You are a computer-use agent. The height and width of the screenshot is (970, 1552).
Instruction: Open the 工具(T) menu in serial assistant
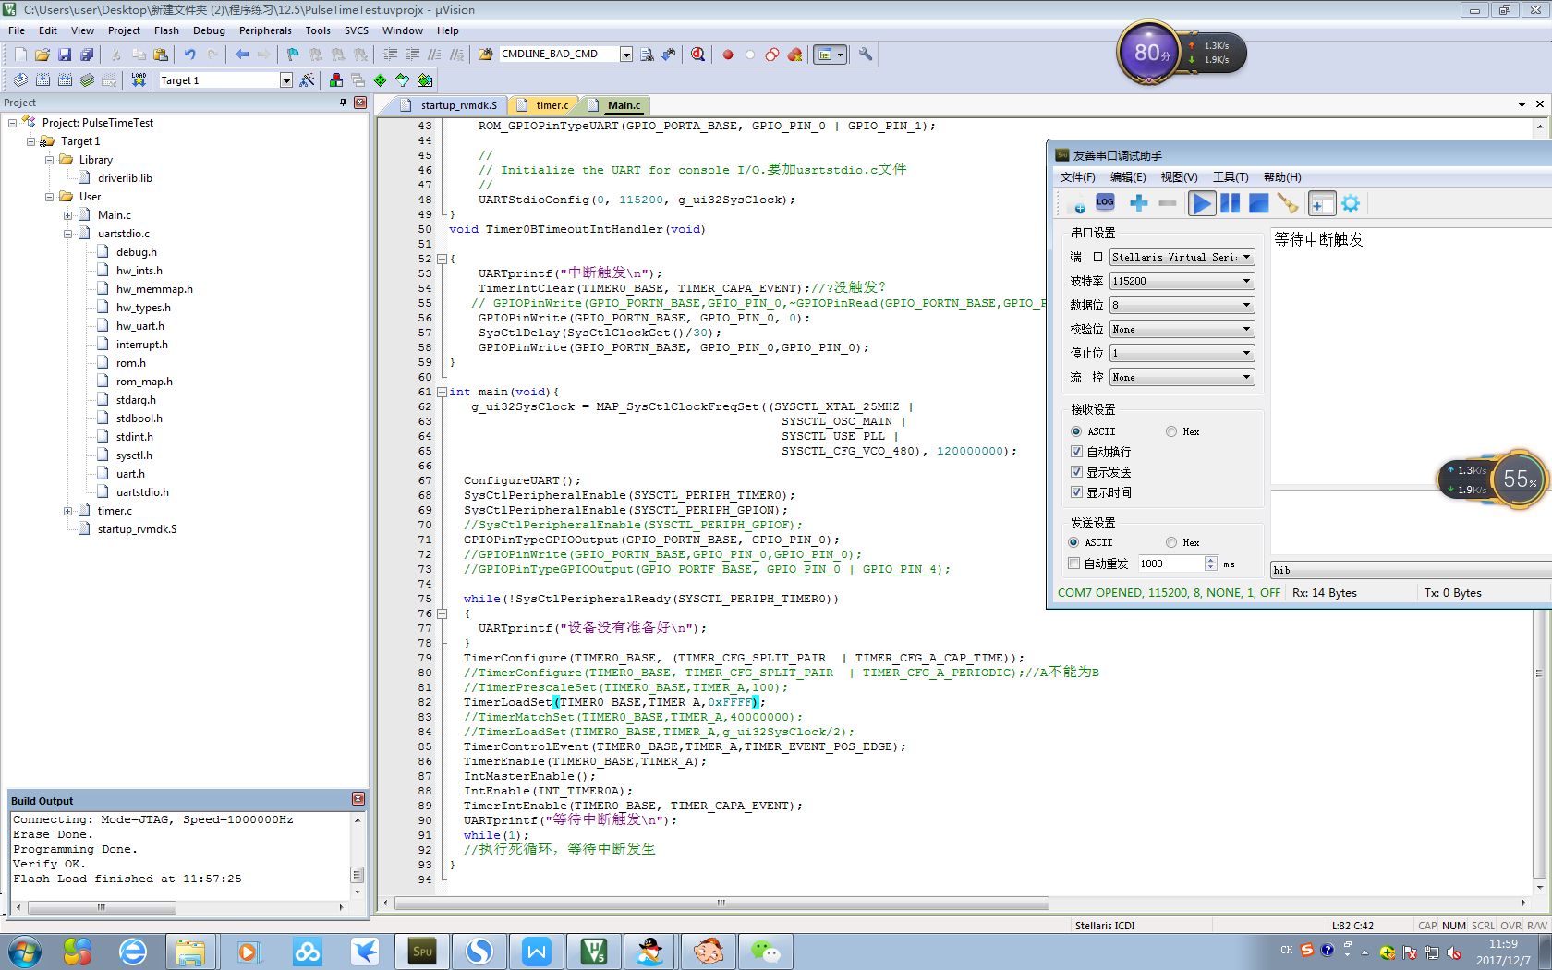[1230, 177]
